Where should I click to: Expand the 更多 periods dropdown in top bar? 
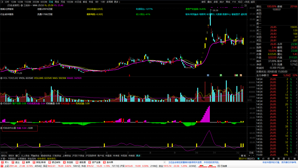(x=117, y=2)
